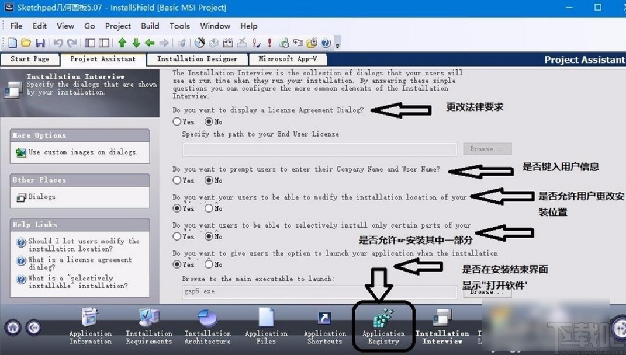Toggle right pane layout icon

click(104, 43)
